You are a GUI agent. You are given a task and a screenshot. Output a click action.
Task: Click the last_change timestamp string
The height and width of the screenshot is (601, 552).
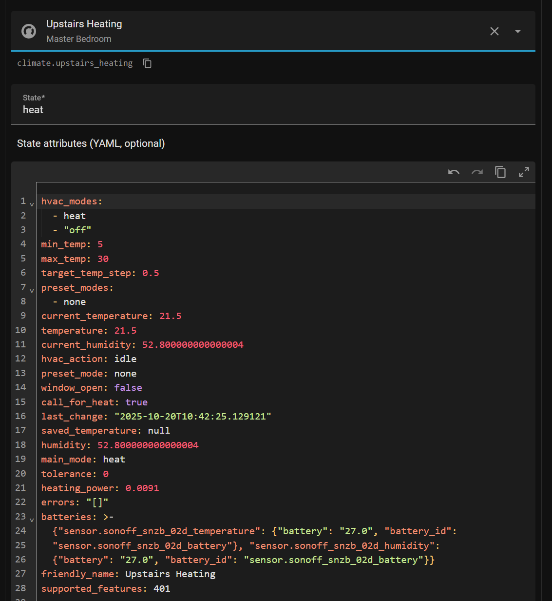point(192,417)
